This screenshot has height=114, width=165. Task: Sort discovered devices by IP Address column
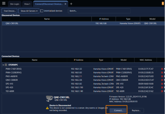click(104, 19)
